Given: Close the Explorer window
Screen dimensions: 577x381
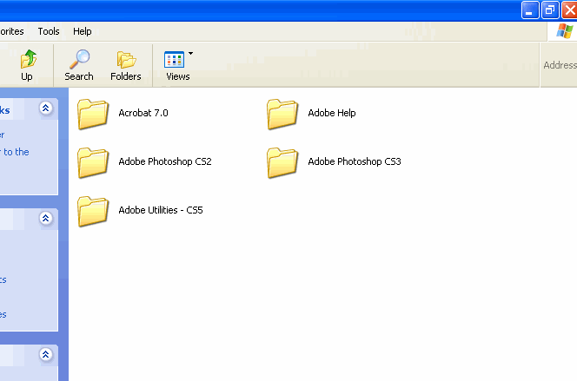Looking at the screenshot, I should [x=569, y=10].
